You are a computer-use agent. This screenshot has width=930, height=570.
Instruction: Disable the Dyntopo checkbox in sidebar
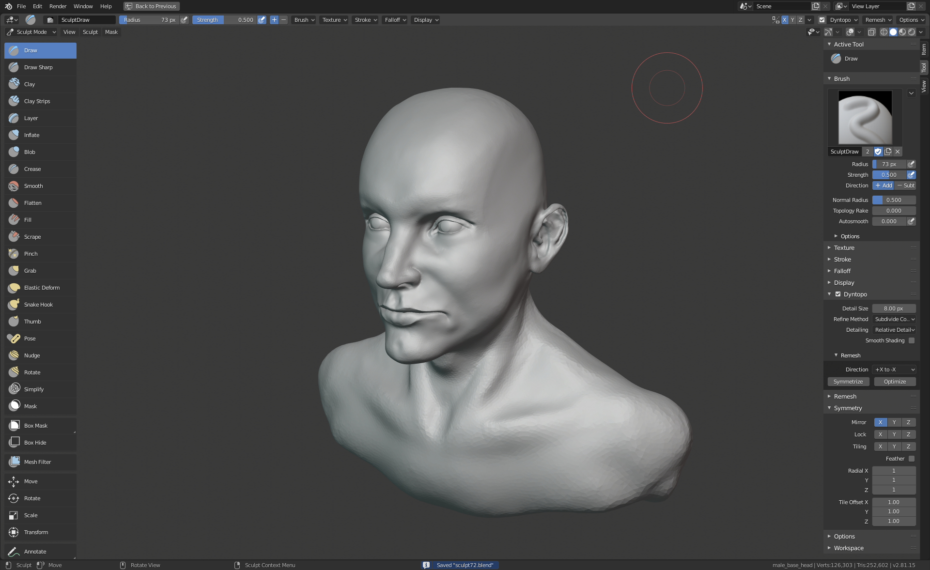(838, 294)
